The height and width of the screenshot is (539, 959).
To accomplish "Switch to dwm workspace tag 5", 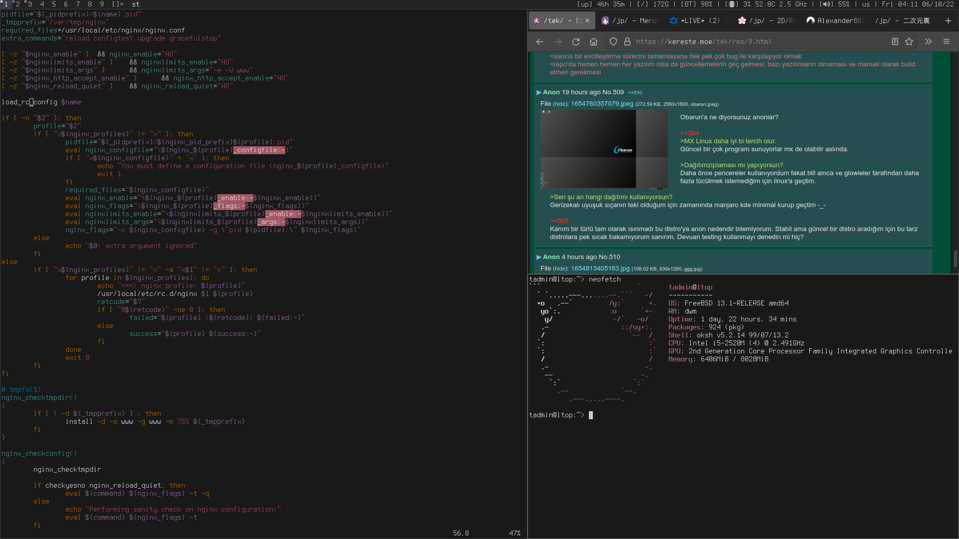I will click(54, 4).
